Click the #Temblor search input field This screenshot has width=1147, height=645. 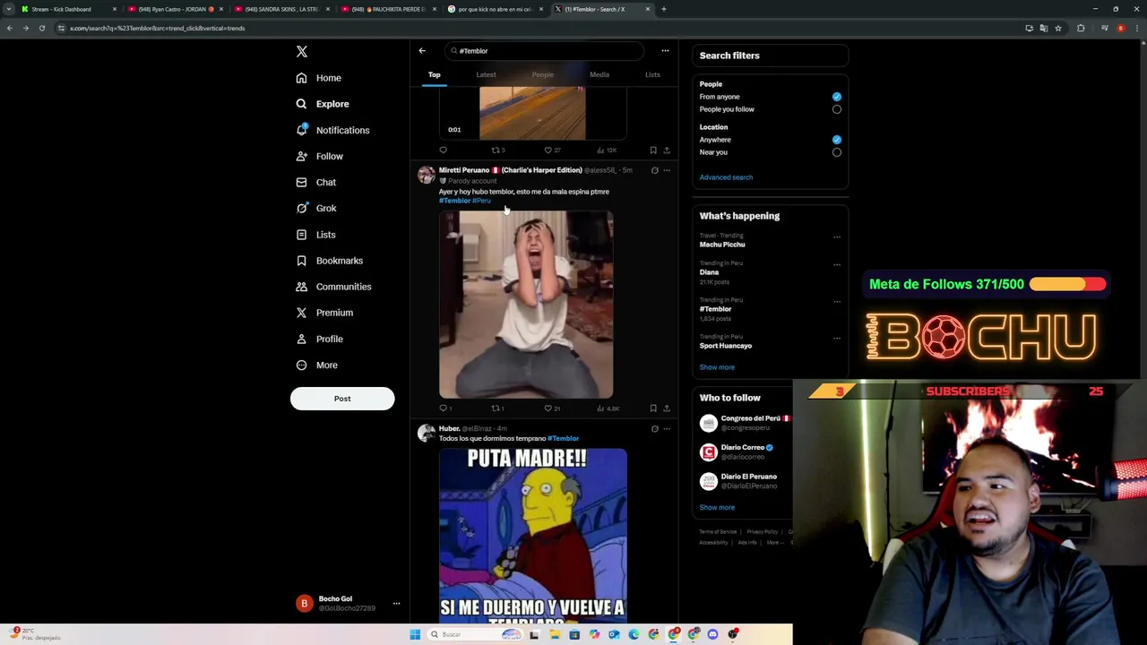coord(545,51)
